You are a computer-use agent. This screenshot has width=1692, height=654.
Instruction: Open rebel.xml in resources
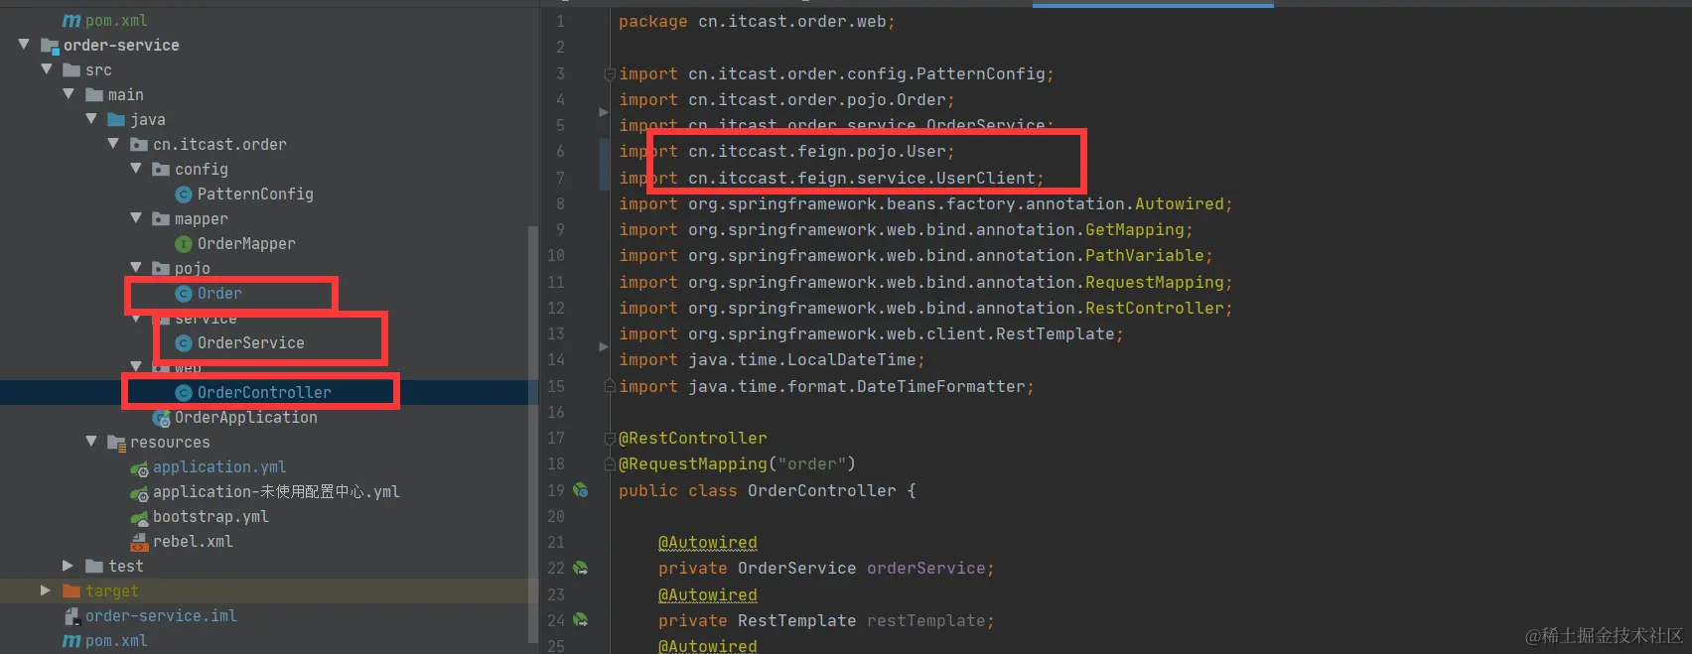(193, 542)
